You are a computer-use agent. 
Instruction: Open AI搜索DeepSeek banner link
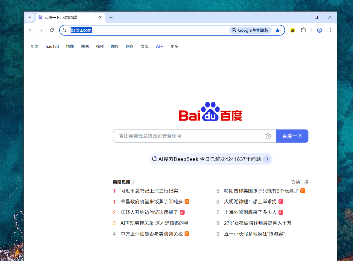point(210,159)
